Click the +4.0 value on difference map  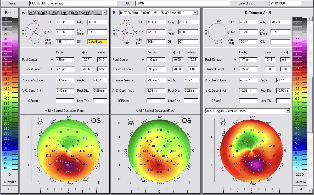click(251, 165)
